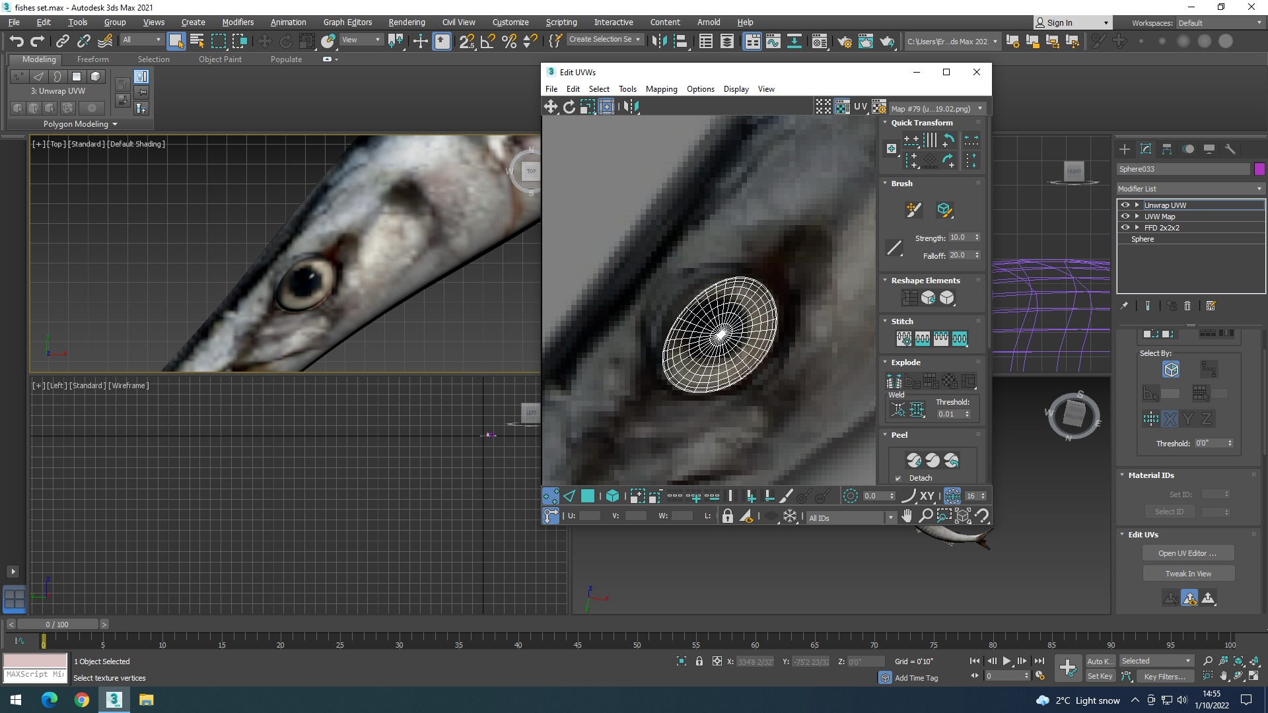Screen dimensions: 1268x713
Task: Click the Undo icon in main toolbar
Action: tap(17, 42)
